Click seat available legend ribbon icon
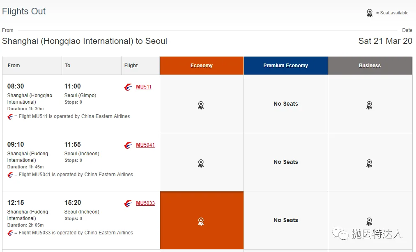 coord(370,13)
